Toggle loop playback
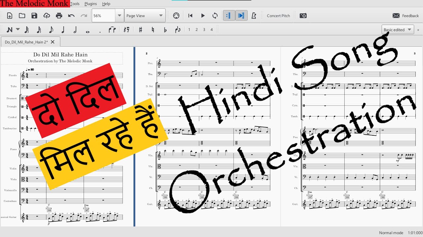This screenshot has height=237, width=423. pos(215,16)
